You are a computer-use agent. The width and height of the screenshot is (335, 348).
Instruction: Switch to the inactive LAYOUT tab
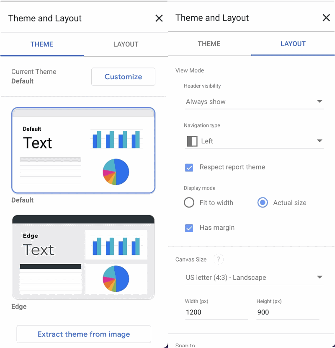tap(126, 44)
